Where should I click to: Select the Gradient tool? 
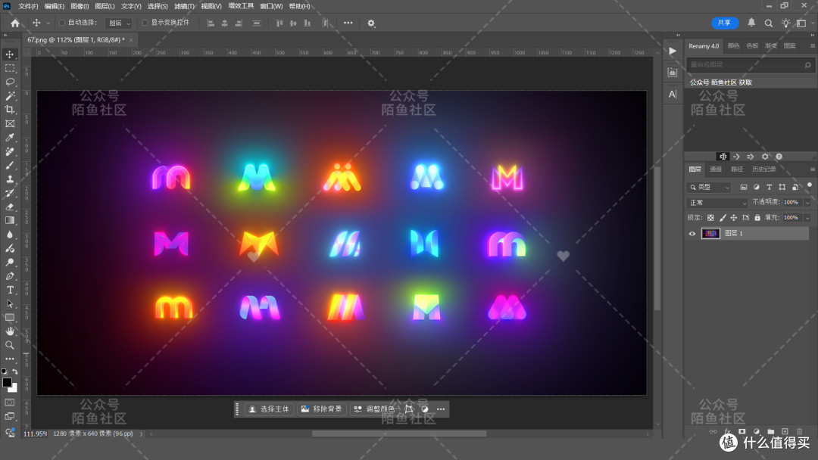[10, 220]
